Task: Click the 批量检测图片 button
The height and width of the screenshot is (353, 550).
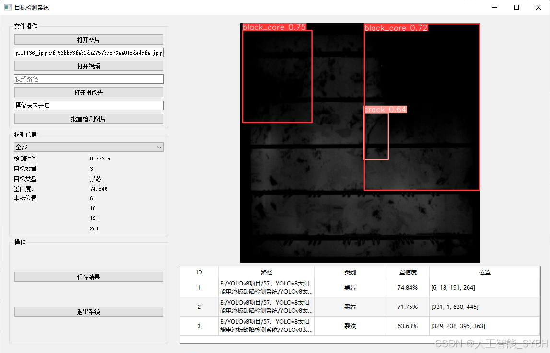Action: tap(88, 119)
